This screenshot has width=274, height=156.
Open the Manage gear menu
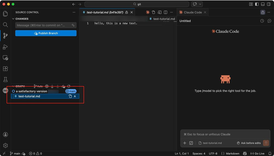pos(5,145)
